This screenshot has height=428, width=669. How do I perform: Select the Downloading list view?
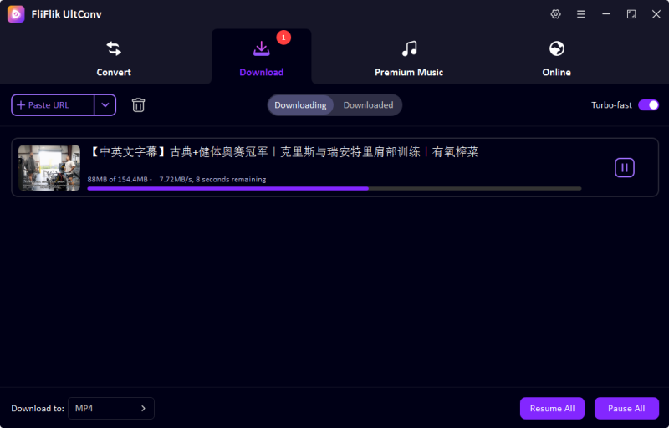(300, 104)
